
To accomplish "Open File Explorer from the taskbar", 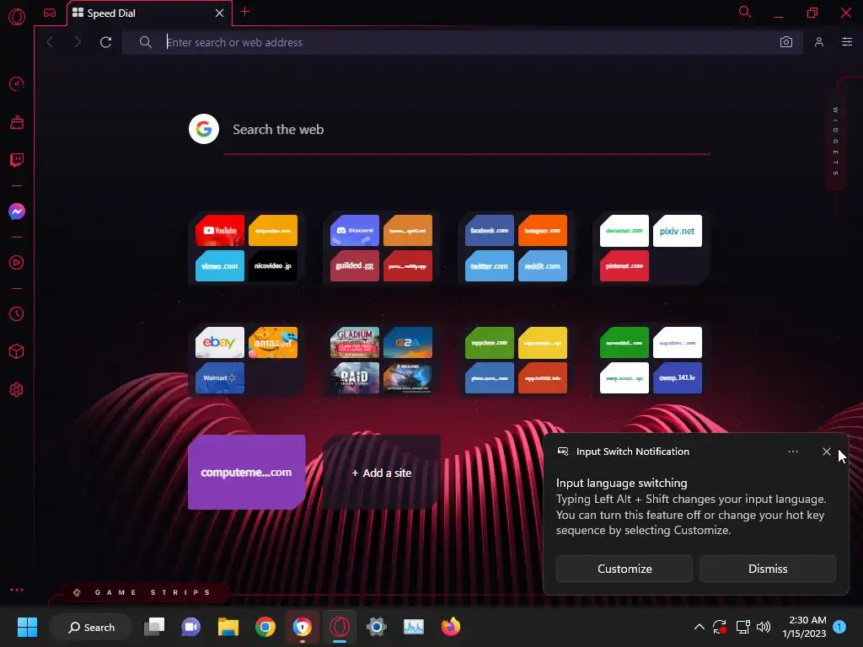I will pyautogui.click(x=228, y=627).
